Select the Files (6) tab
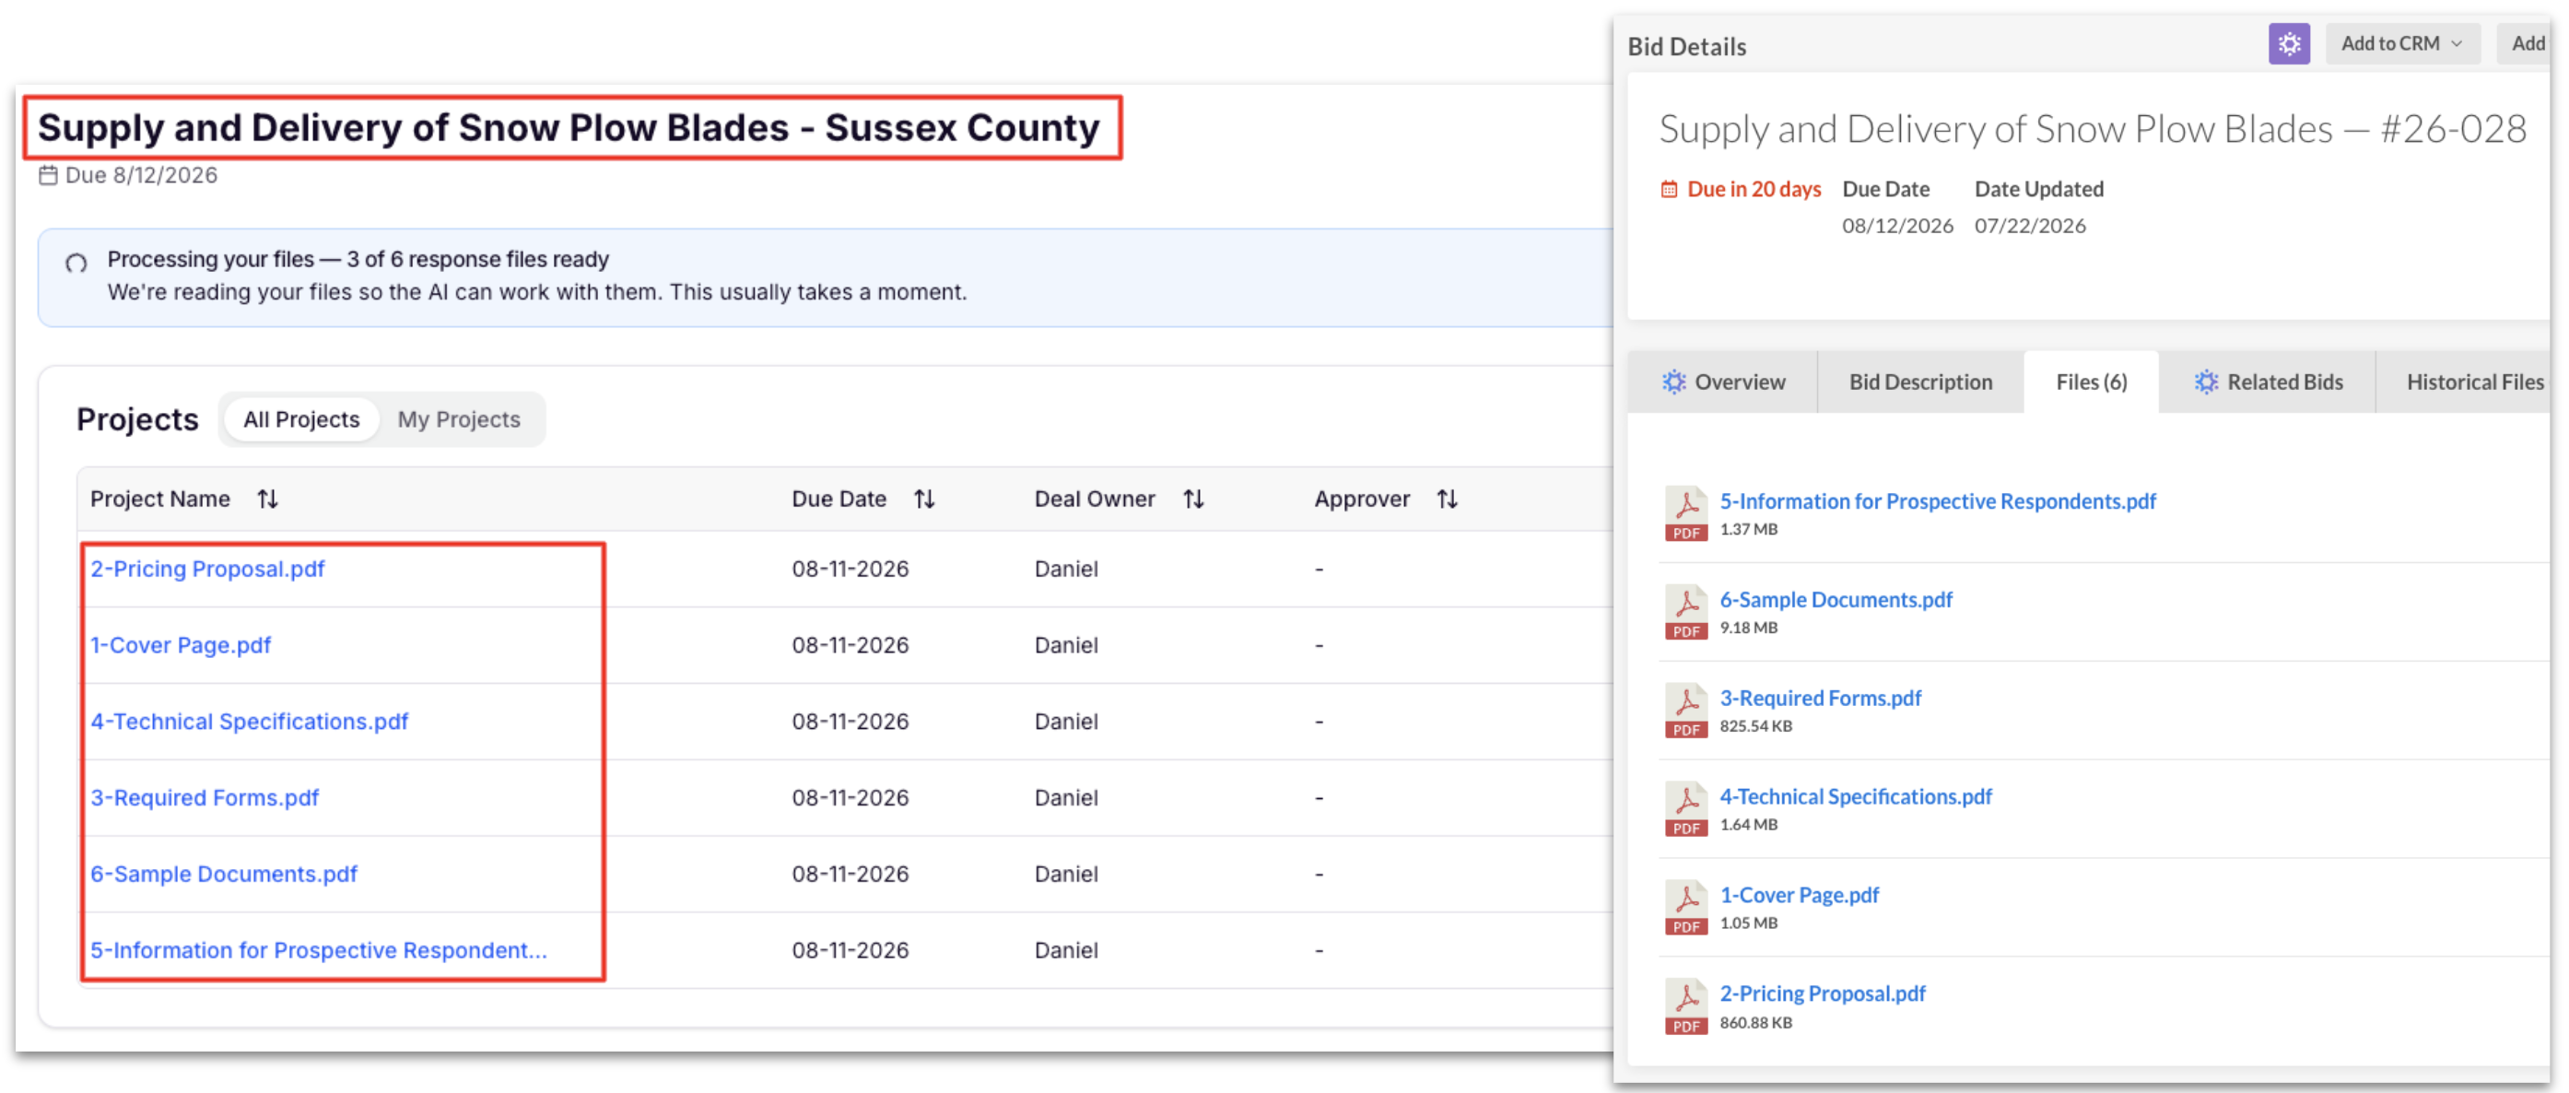This screenshot has height=1093, width=2569. [2090, 382]
